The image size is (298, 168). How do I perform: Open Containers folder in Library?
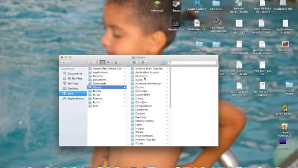(149, 110)
